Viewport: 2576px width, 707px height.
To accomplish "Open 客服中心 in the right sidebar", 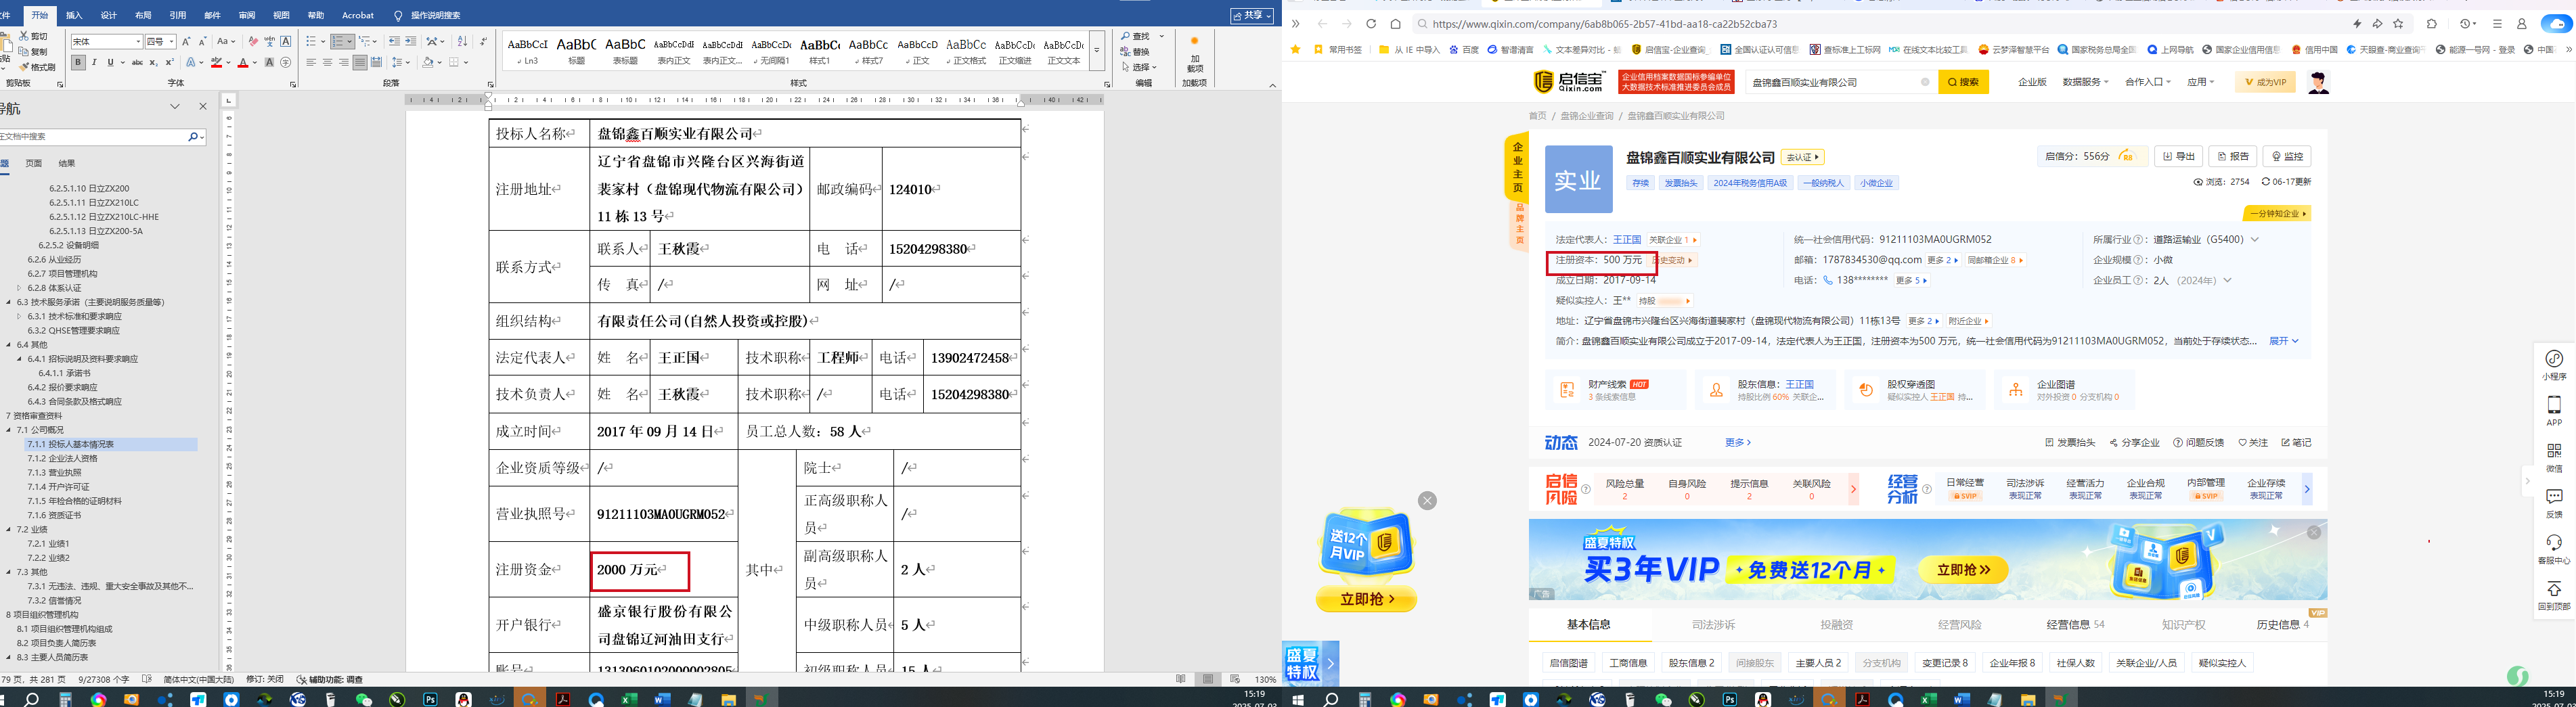I will (x=2554, y=549).
